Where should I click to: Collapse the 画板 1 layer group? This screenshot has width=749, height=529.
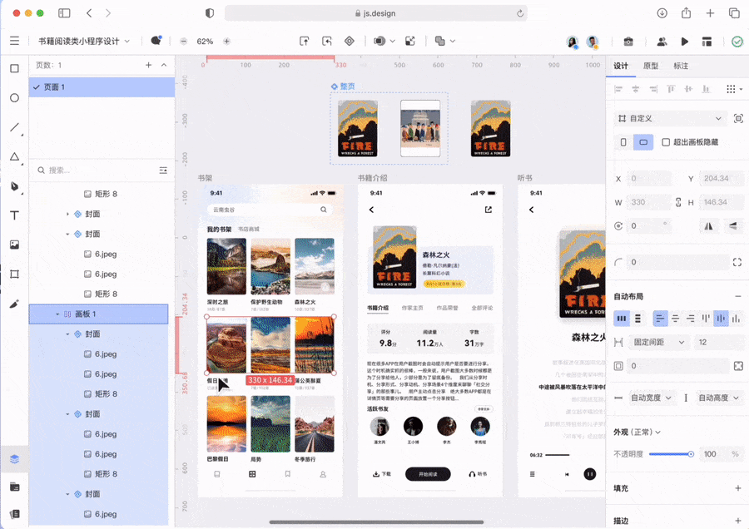pyautogui.click(x=57, y=314)
